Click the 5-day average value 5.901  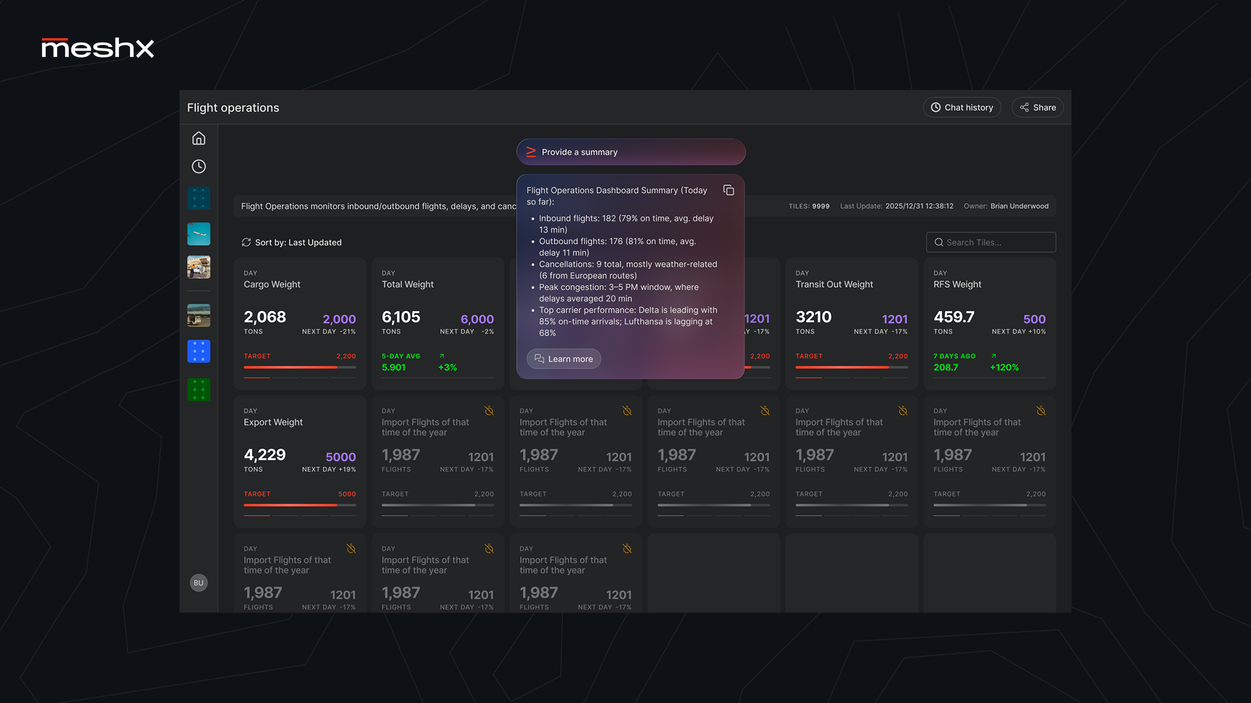(393, 367)
